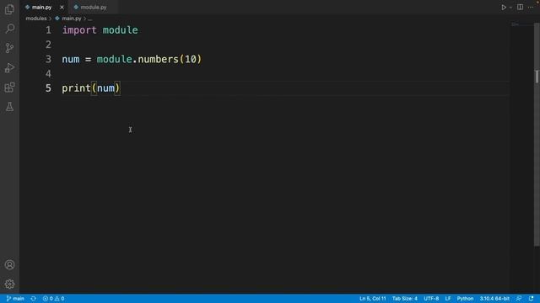Synchronize changes in status bar

34,299
